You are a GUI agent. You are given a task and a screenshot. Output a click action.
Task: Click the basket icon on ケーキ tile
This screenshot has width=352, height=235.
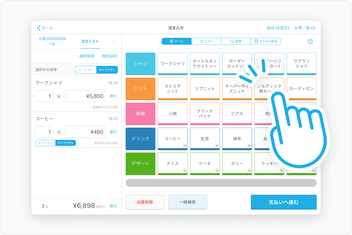point(217,170)
